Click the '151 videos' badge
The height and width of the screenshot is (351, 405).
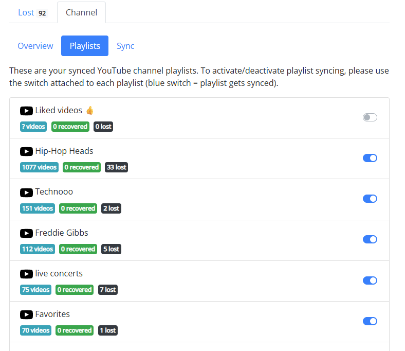38,208
